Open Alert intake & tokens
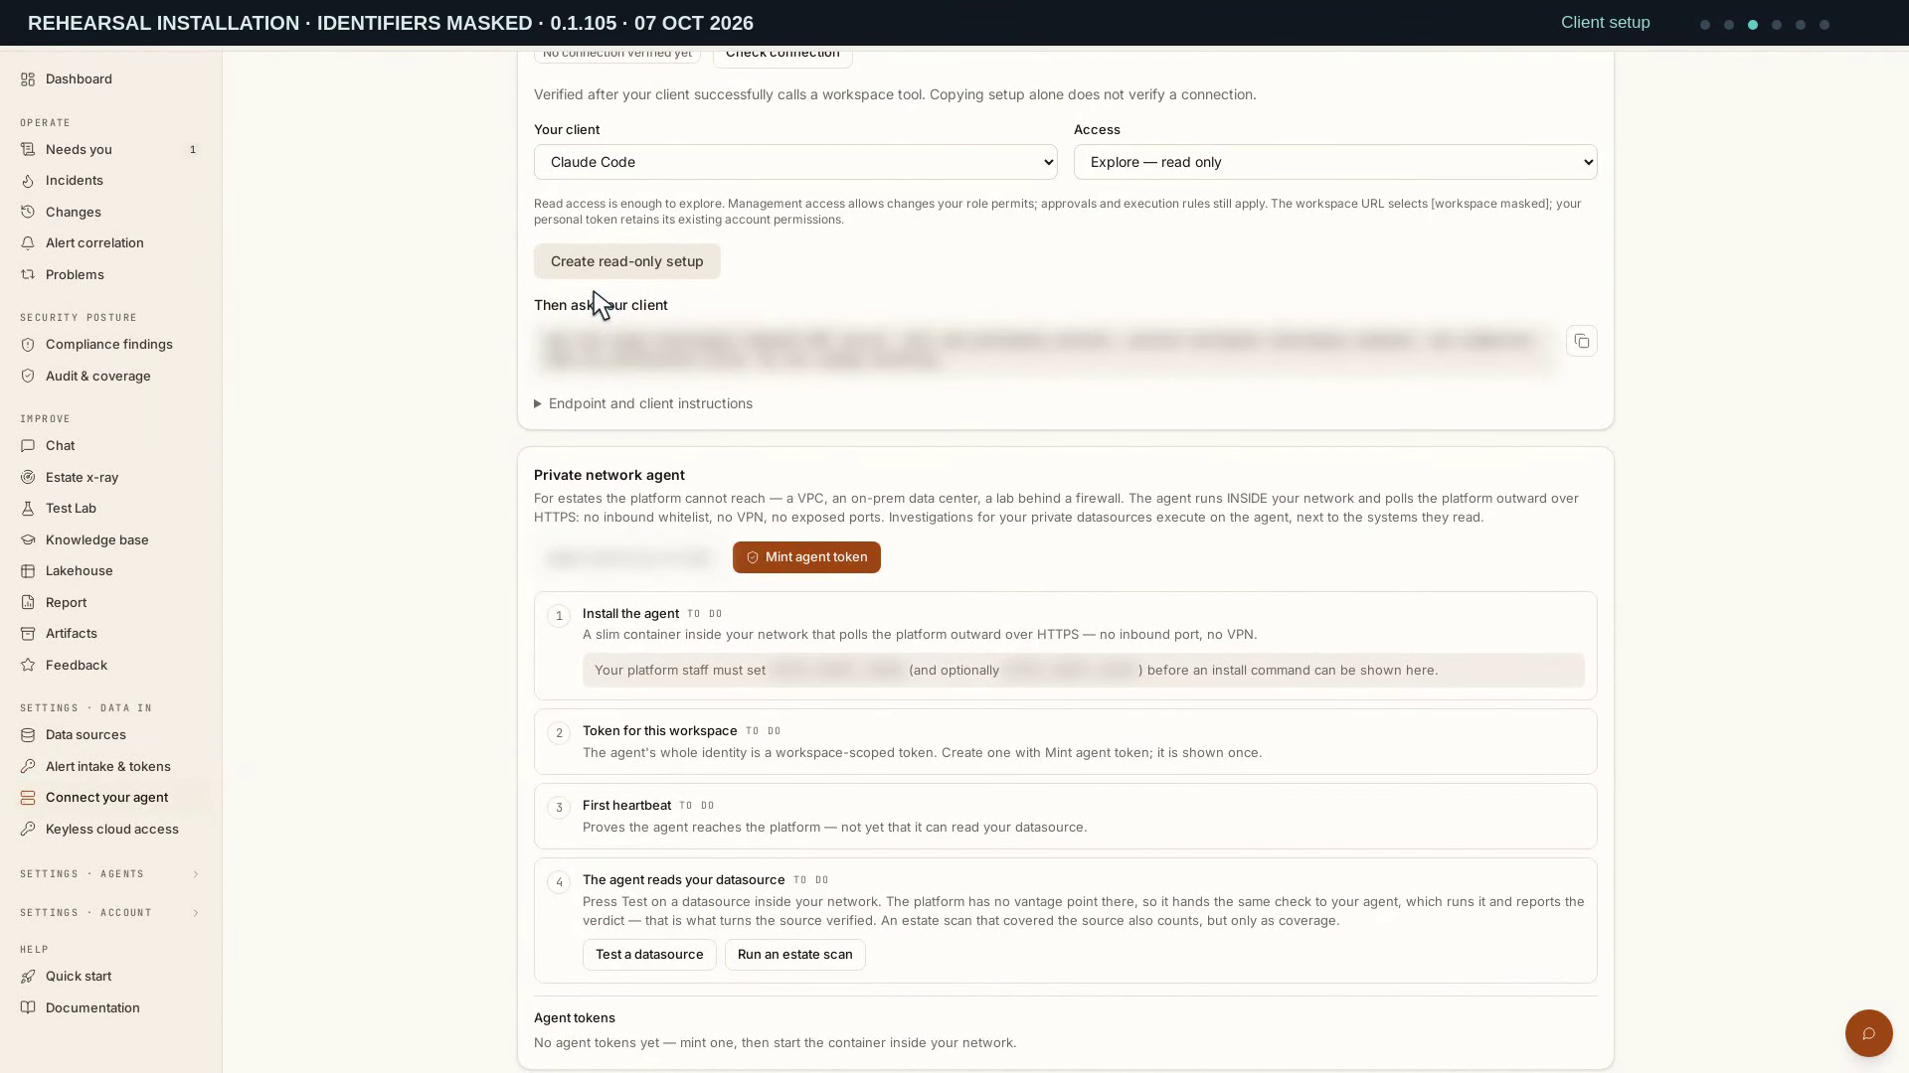Screen dimensions: 1909x1073 pyautogui.click(x=110, y=767)
